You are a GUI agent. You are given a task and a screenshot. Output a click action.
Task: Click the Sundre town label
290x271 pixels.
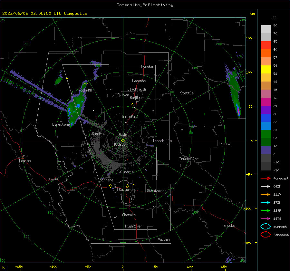point(98,133)
